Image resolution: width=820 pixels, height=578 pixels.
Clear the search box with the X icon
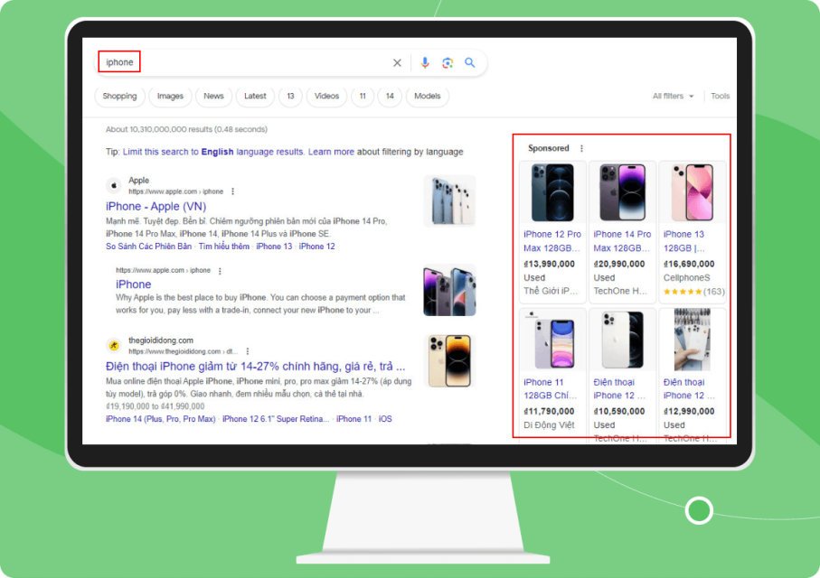click(397, 62)
